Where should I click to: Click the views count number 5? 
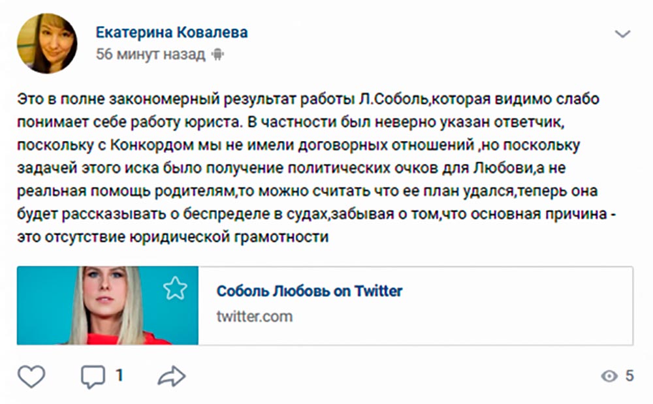tap(629, 376)
